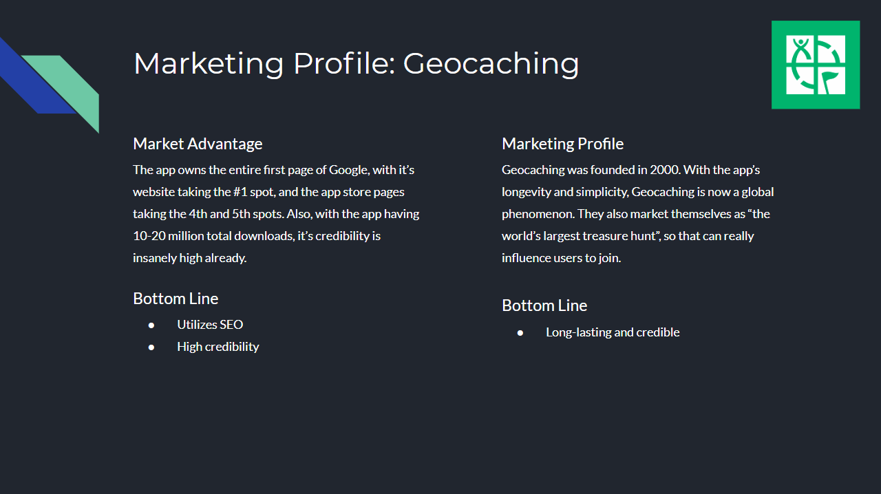The width and height of the screenshot is (881, 494).
Task: Click the text '10-20 million total downloads'
Action: [x=213, y=236]
